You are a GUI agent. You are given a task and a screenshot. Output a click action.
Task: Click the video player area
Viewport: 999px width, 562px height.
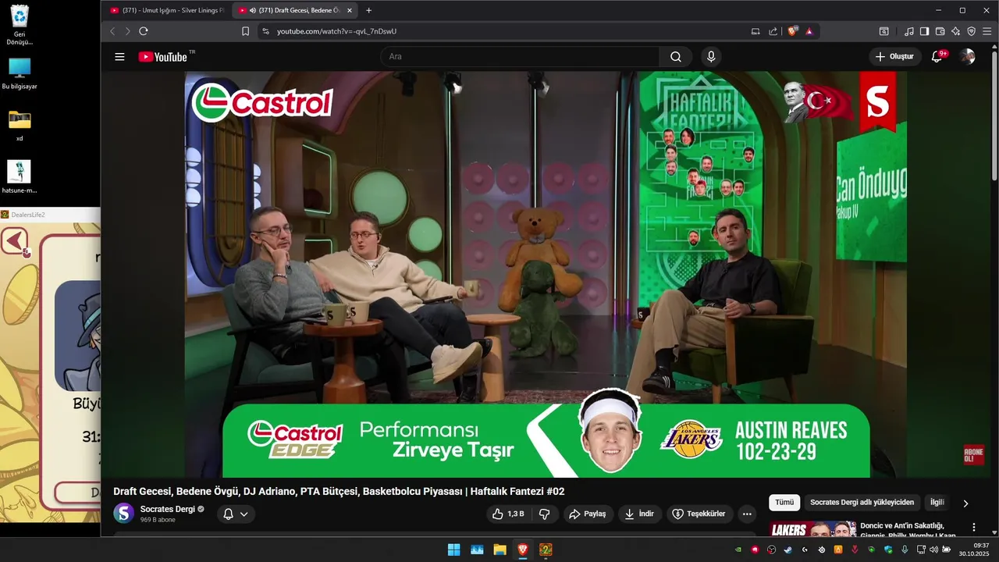[546, 274]
